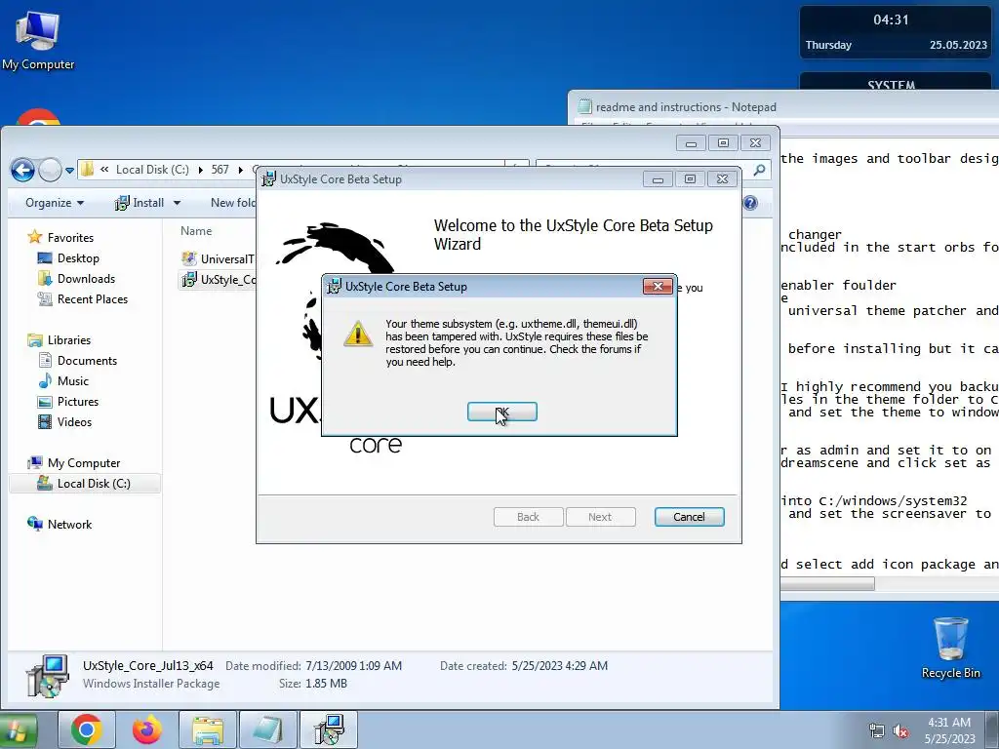Cancel the UxStyle Core Beta Setup wizard

tap(689, 517)
